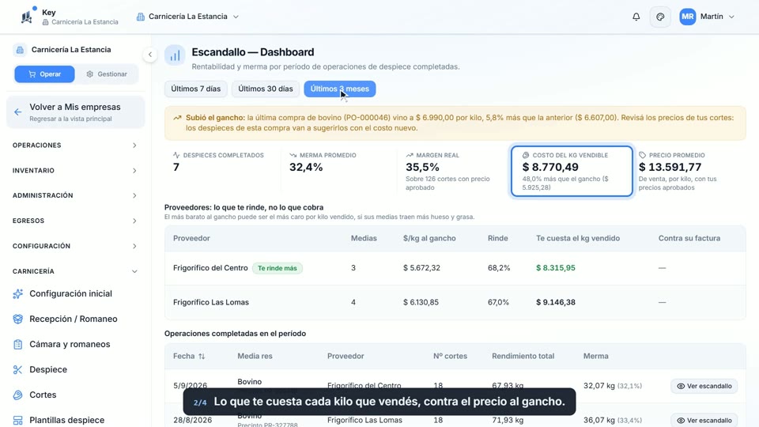Click the MR user avatar
The width and height of the screenshot is (759, 427).
pos(687,17)
